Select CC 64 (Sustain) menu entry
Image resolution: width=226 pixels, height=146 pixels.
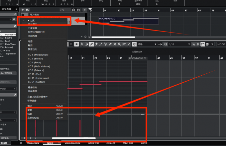tap(45, 82)
